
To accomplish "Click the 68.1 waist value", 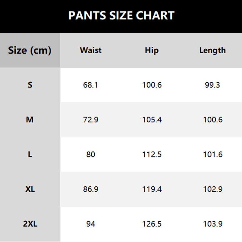I will [x=90, y=85].
